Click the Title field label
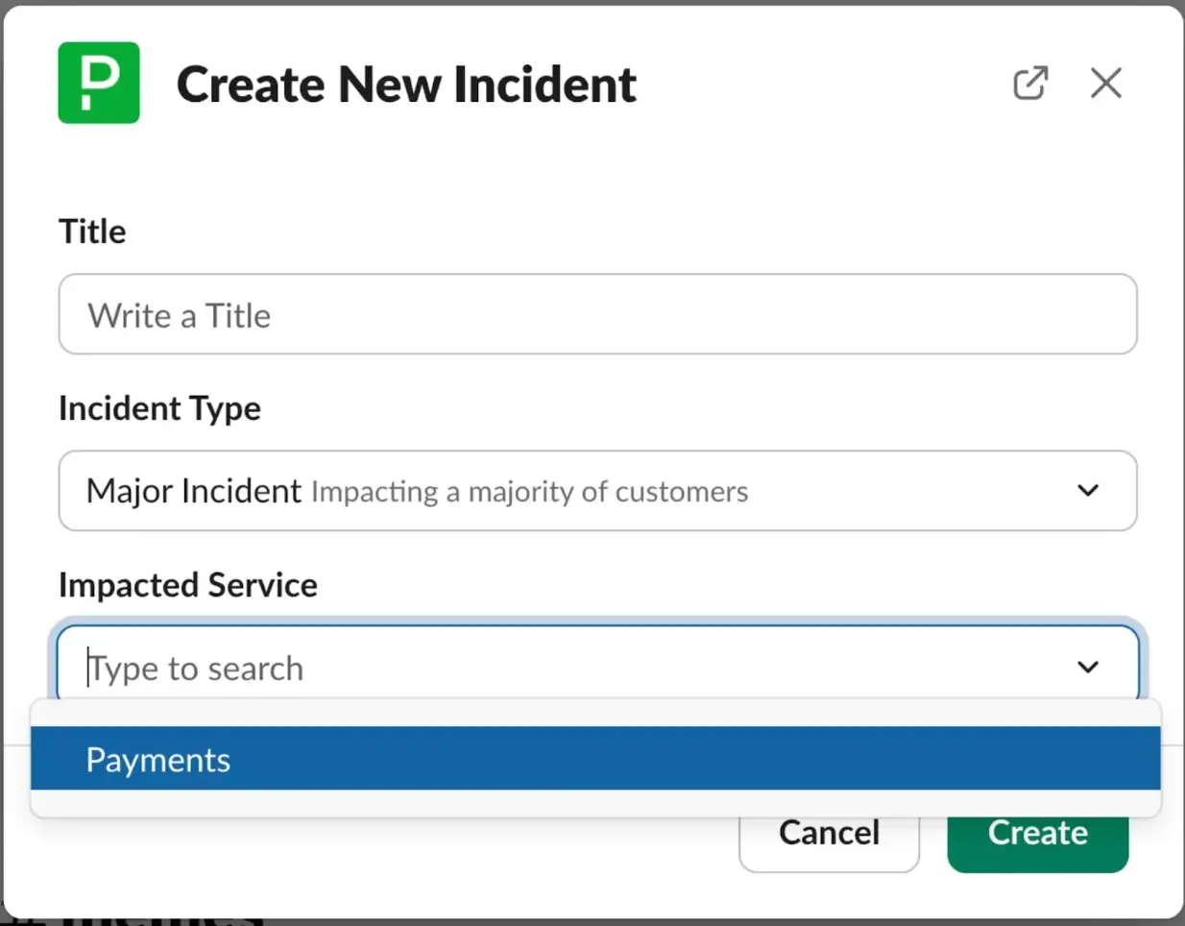Screen dimensions: 1185x926 click(92, 231)
